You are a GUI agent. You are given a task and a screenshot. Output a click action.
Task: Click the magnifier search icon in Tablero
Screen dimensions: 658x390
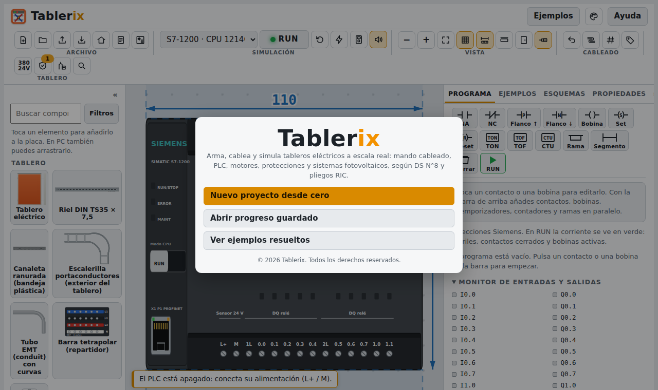point(82,66)
